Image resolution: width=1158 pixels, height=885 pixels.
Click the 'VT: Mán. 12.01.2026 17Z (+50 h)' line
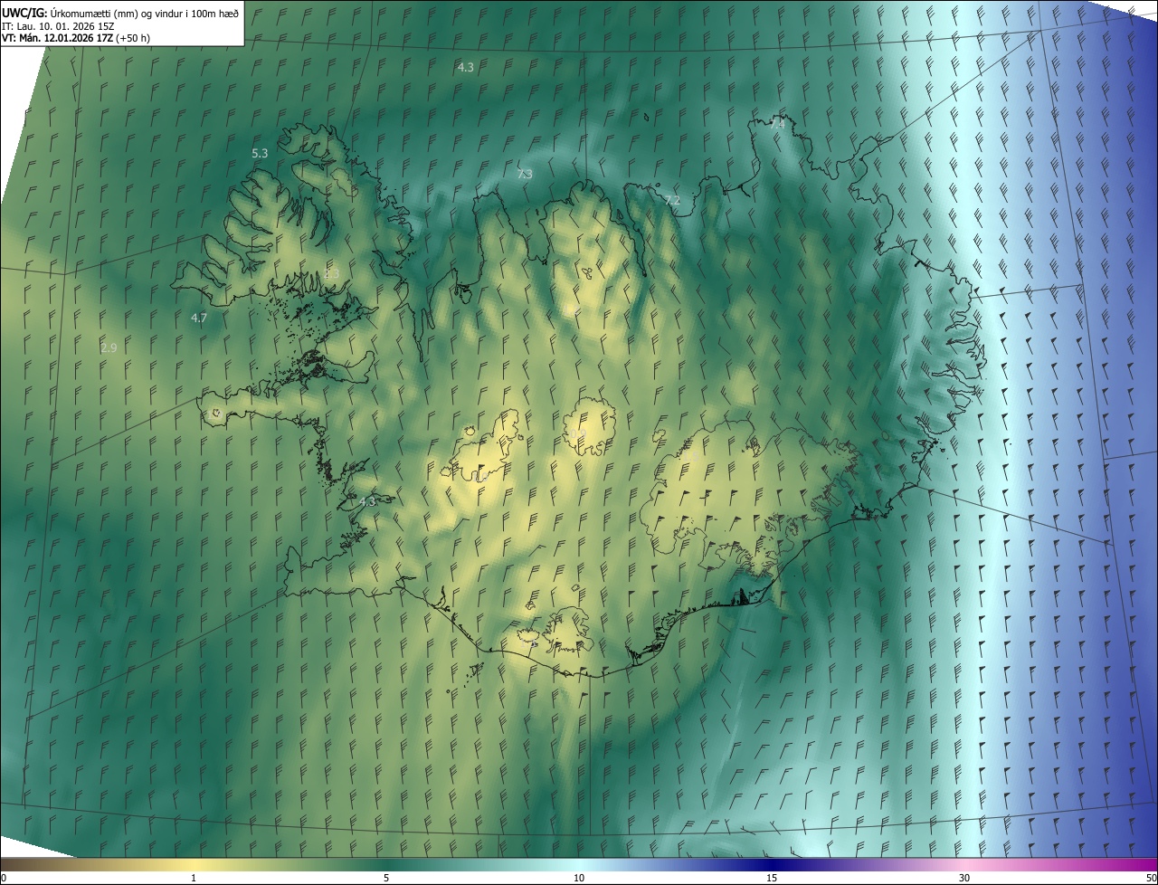[77, 38]
